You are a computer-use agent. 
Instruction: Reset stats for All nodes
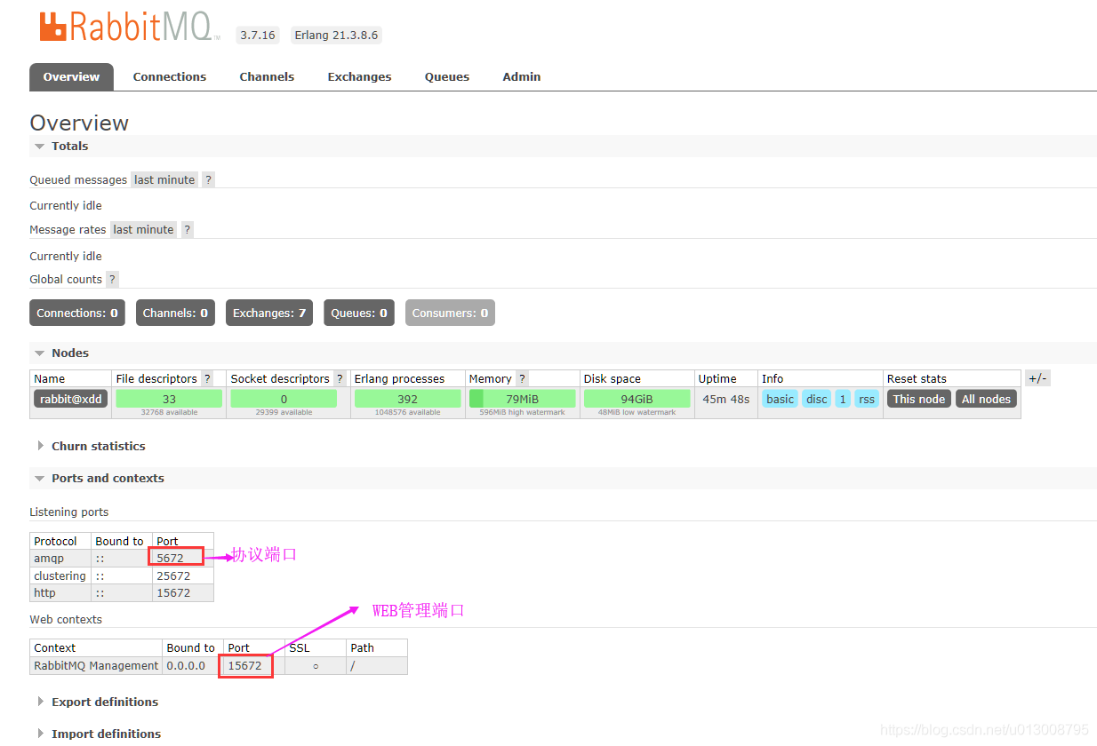point(986,399)
